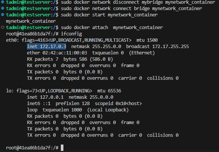Click the 'sudo docker attach' command text

pyautogui.click(x=84, y=28)
